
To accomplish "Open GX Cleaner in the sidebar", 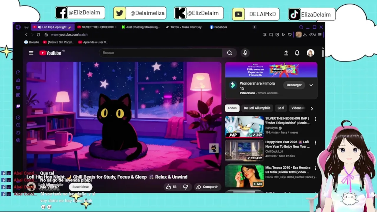I will point(18,80).
